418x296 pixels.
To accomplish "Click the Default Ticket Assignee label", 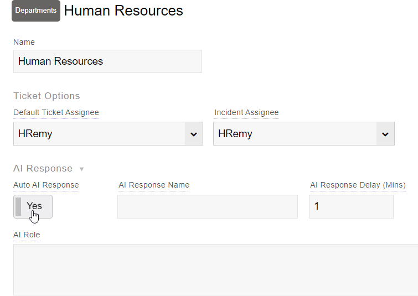I will point(56,112).
